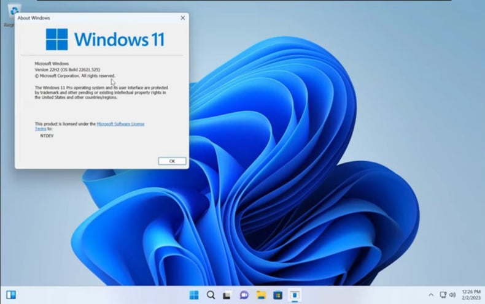Select the active About Windows taskbar icon
This screenshot has width=485, height=304.
[x=294, y=295]
